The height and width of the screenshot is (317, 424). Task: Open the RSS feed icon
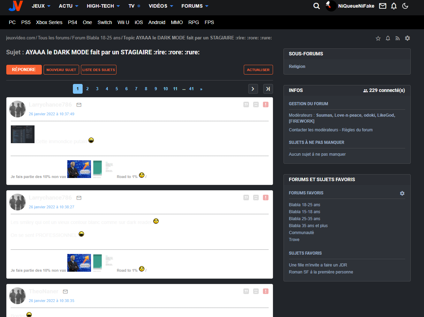[x=397, y=38]
